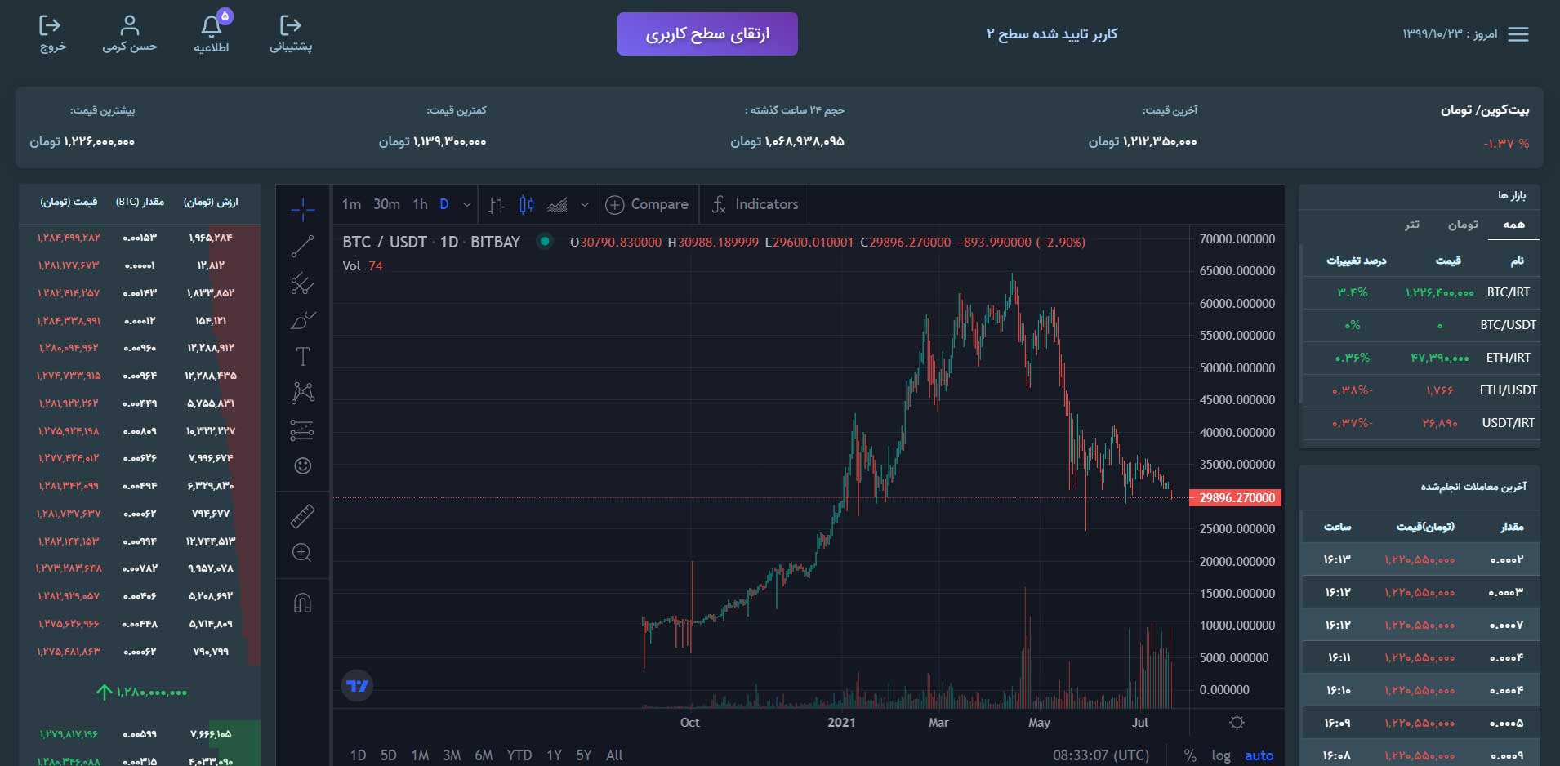Toggle log scale
The width and height of the screenshot is (1560, 766).
pyautogui.click(x=1221, y=755)
